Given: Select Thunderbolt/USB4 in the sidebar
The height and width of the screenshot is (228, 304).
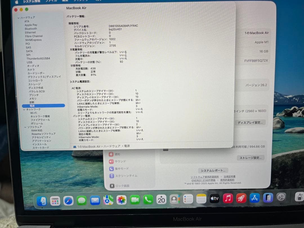Looking at the screenshot, I should click(38, 59).
